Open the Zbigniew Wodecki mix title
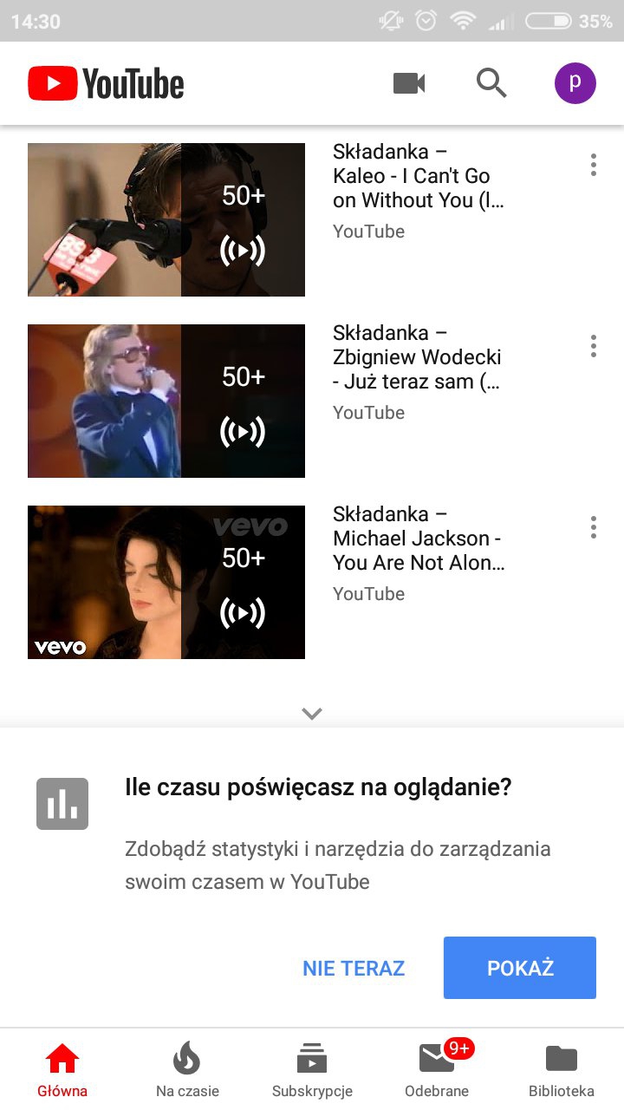 [417, 357]
